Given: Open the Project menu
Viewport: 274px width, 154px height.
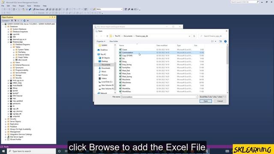Looking at the screenshot, I should click(x=22, y=6).
